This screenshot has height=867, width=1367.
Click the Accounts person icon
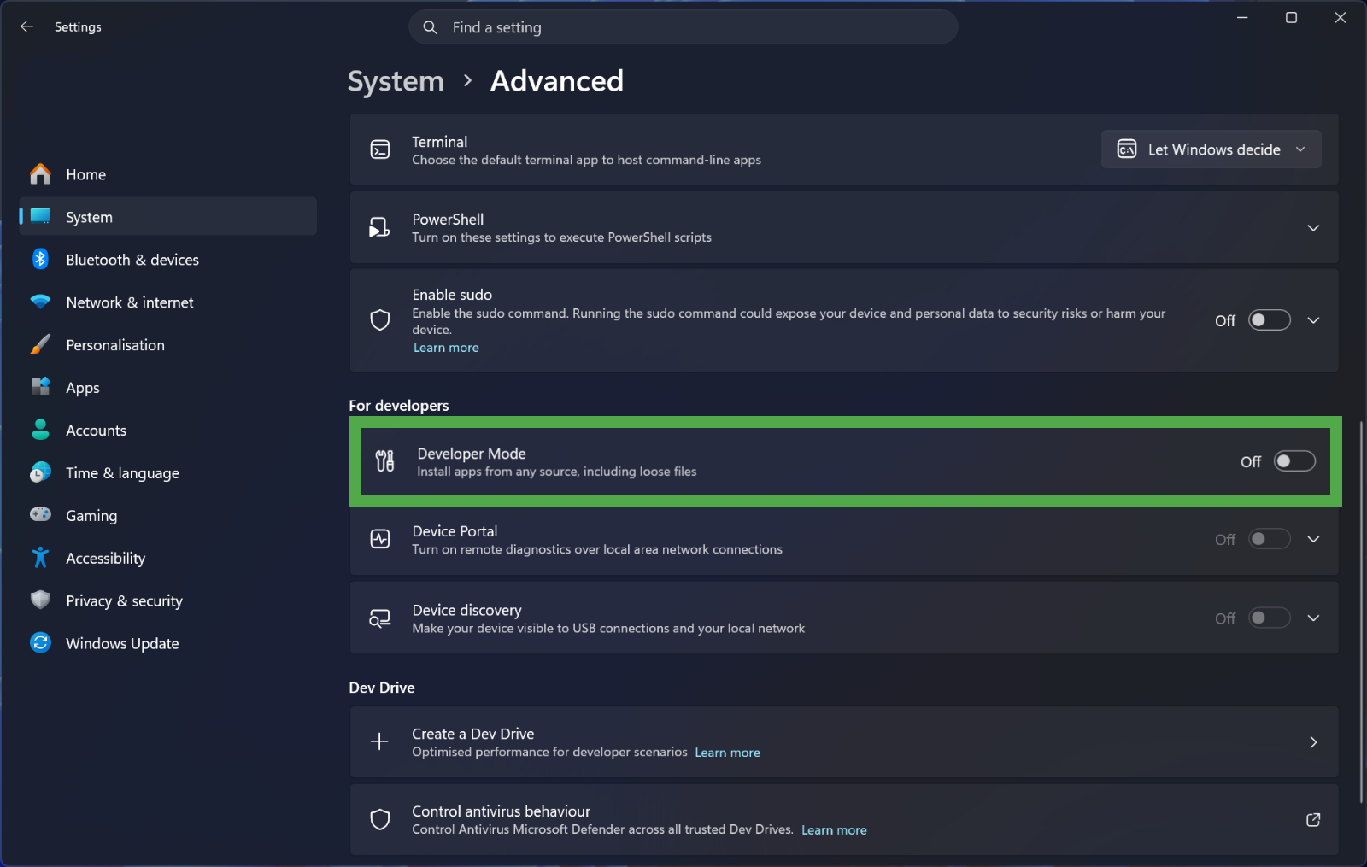pyautogui.click(x=40, y=430)
